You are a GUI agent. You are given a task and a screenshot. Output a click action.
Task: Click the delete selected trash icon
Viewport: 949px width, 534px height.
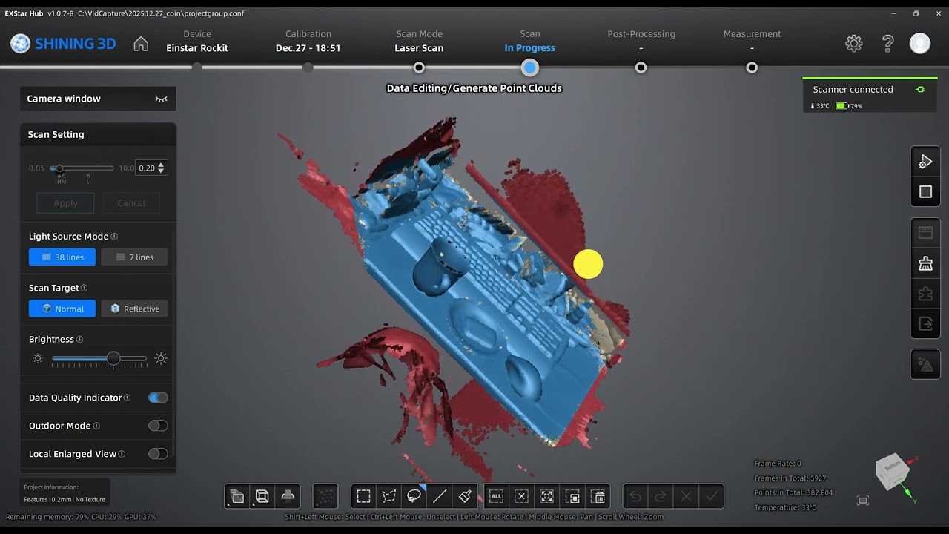pyautogui.click(x=598, y=496)
